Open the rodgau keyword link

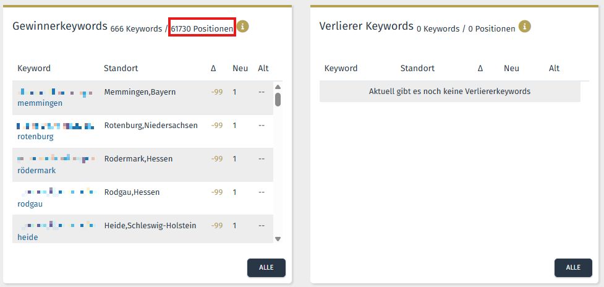tap(30, 203)
